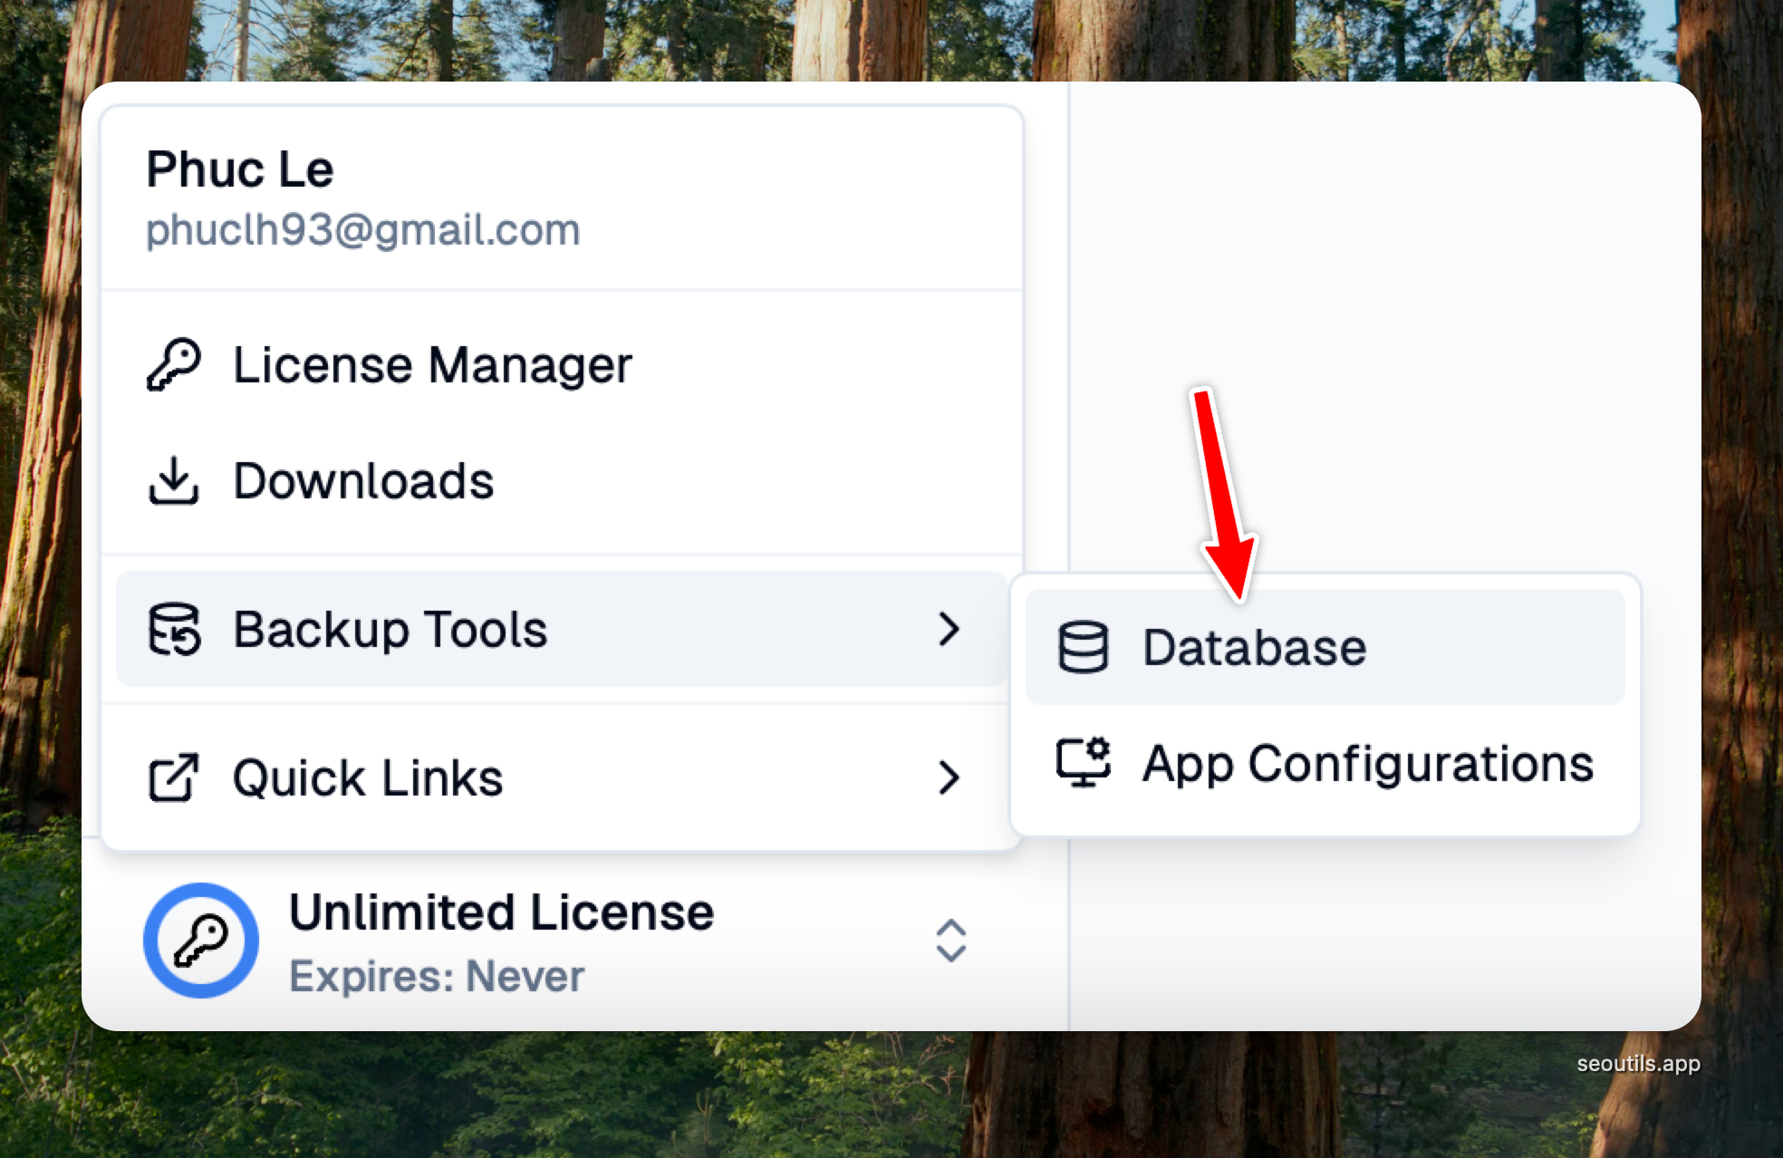Open the Quick Links menu row
Screen dimensions: 1783x1158
(368, 777)
